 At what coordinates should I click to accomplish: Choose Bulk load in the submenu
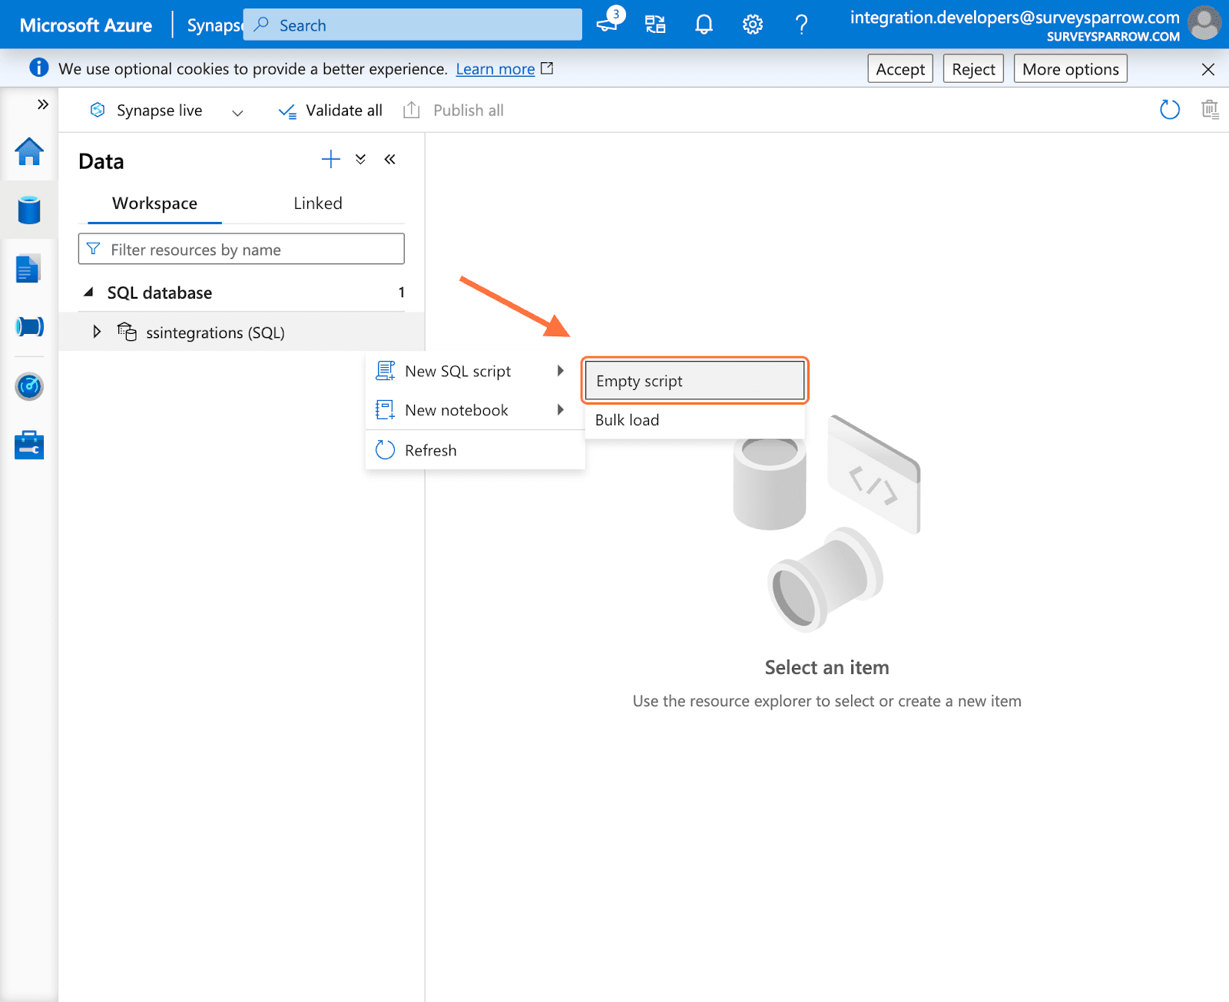point(627,420)
